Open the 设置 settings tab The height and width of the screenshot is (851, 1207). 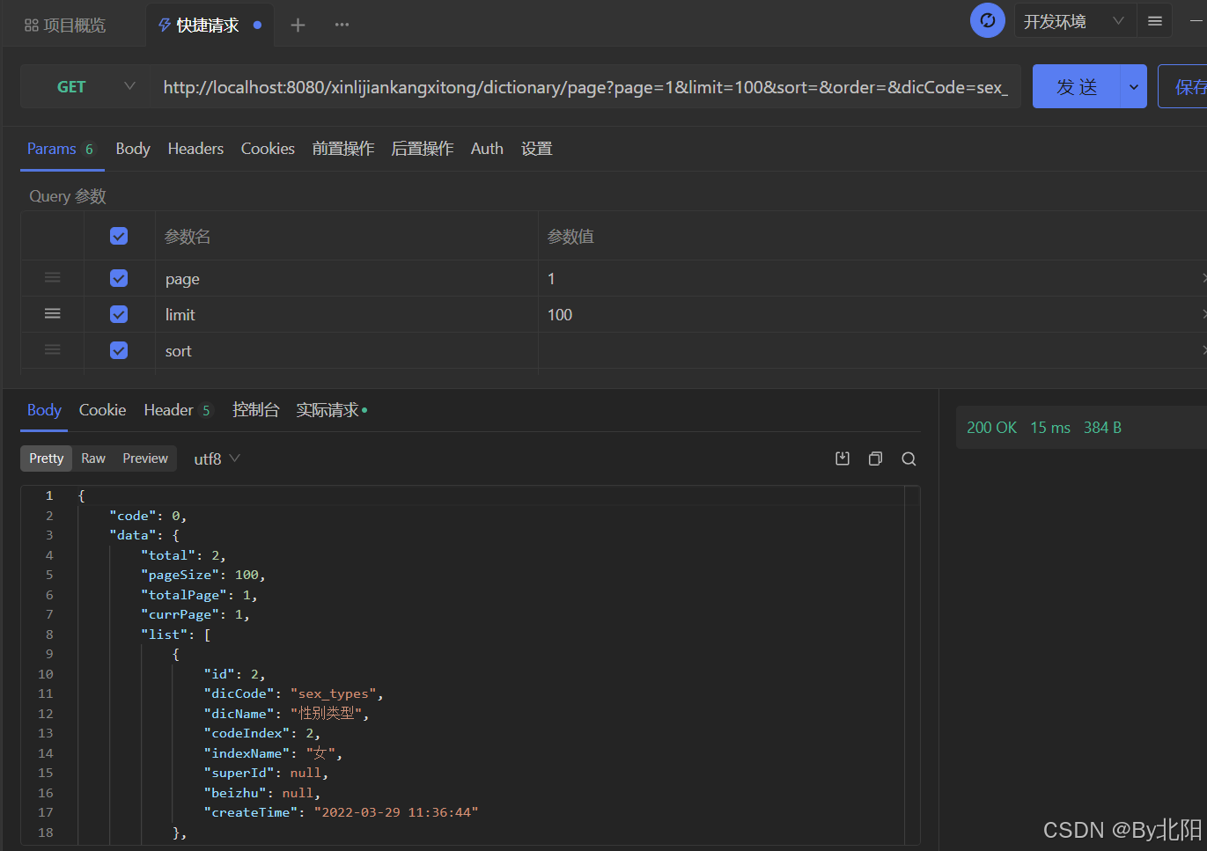537,149
